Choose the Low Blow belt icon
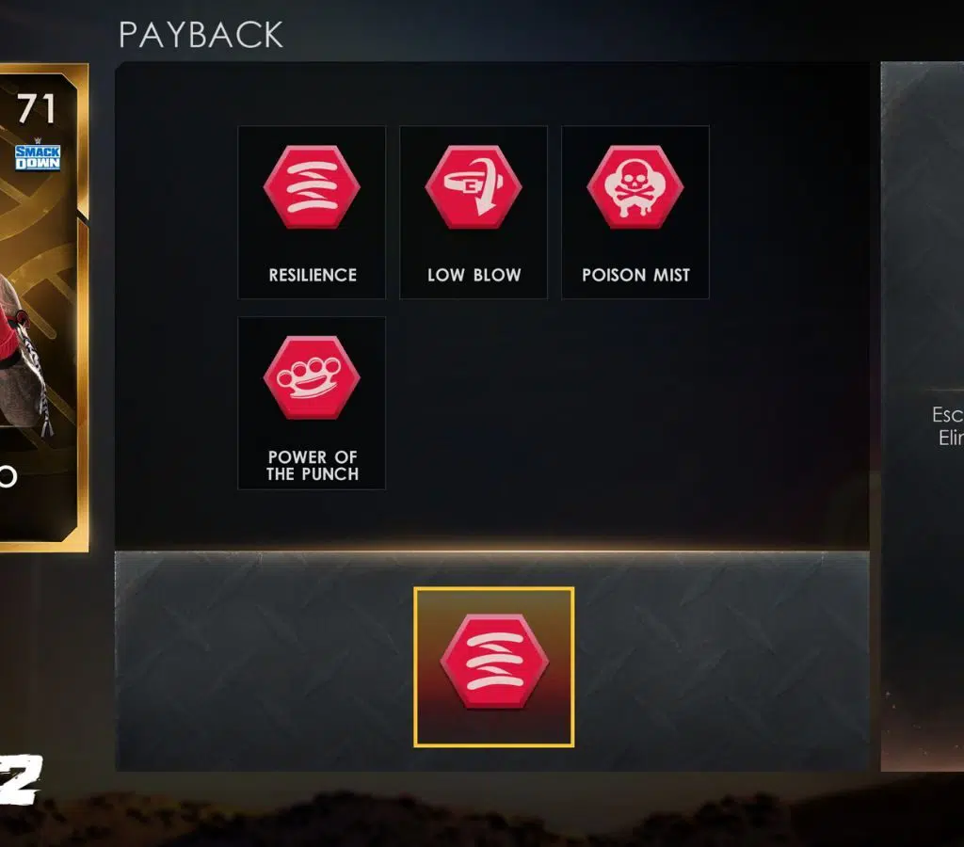Image resolution: width=964 pixels, height=847 pixels. point(474,187)
